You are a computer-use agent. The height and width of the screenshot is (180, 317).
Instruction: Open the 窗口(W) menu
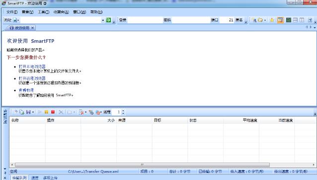[x=79, y=12]
